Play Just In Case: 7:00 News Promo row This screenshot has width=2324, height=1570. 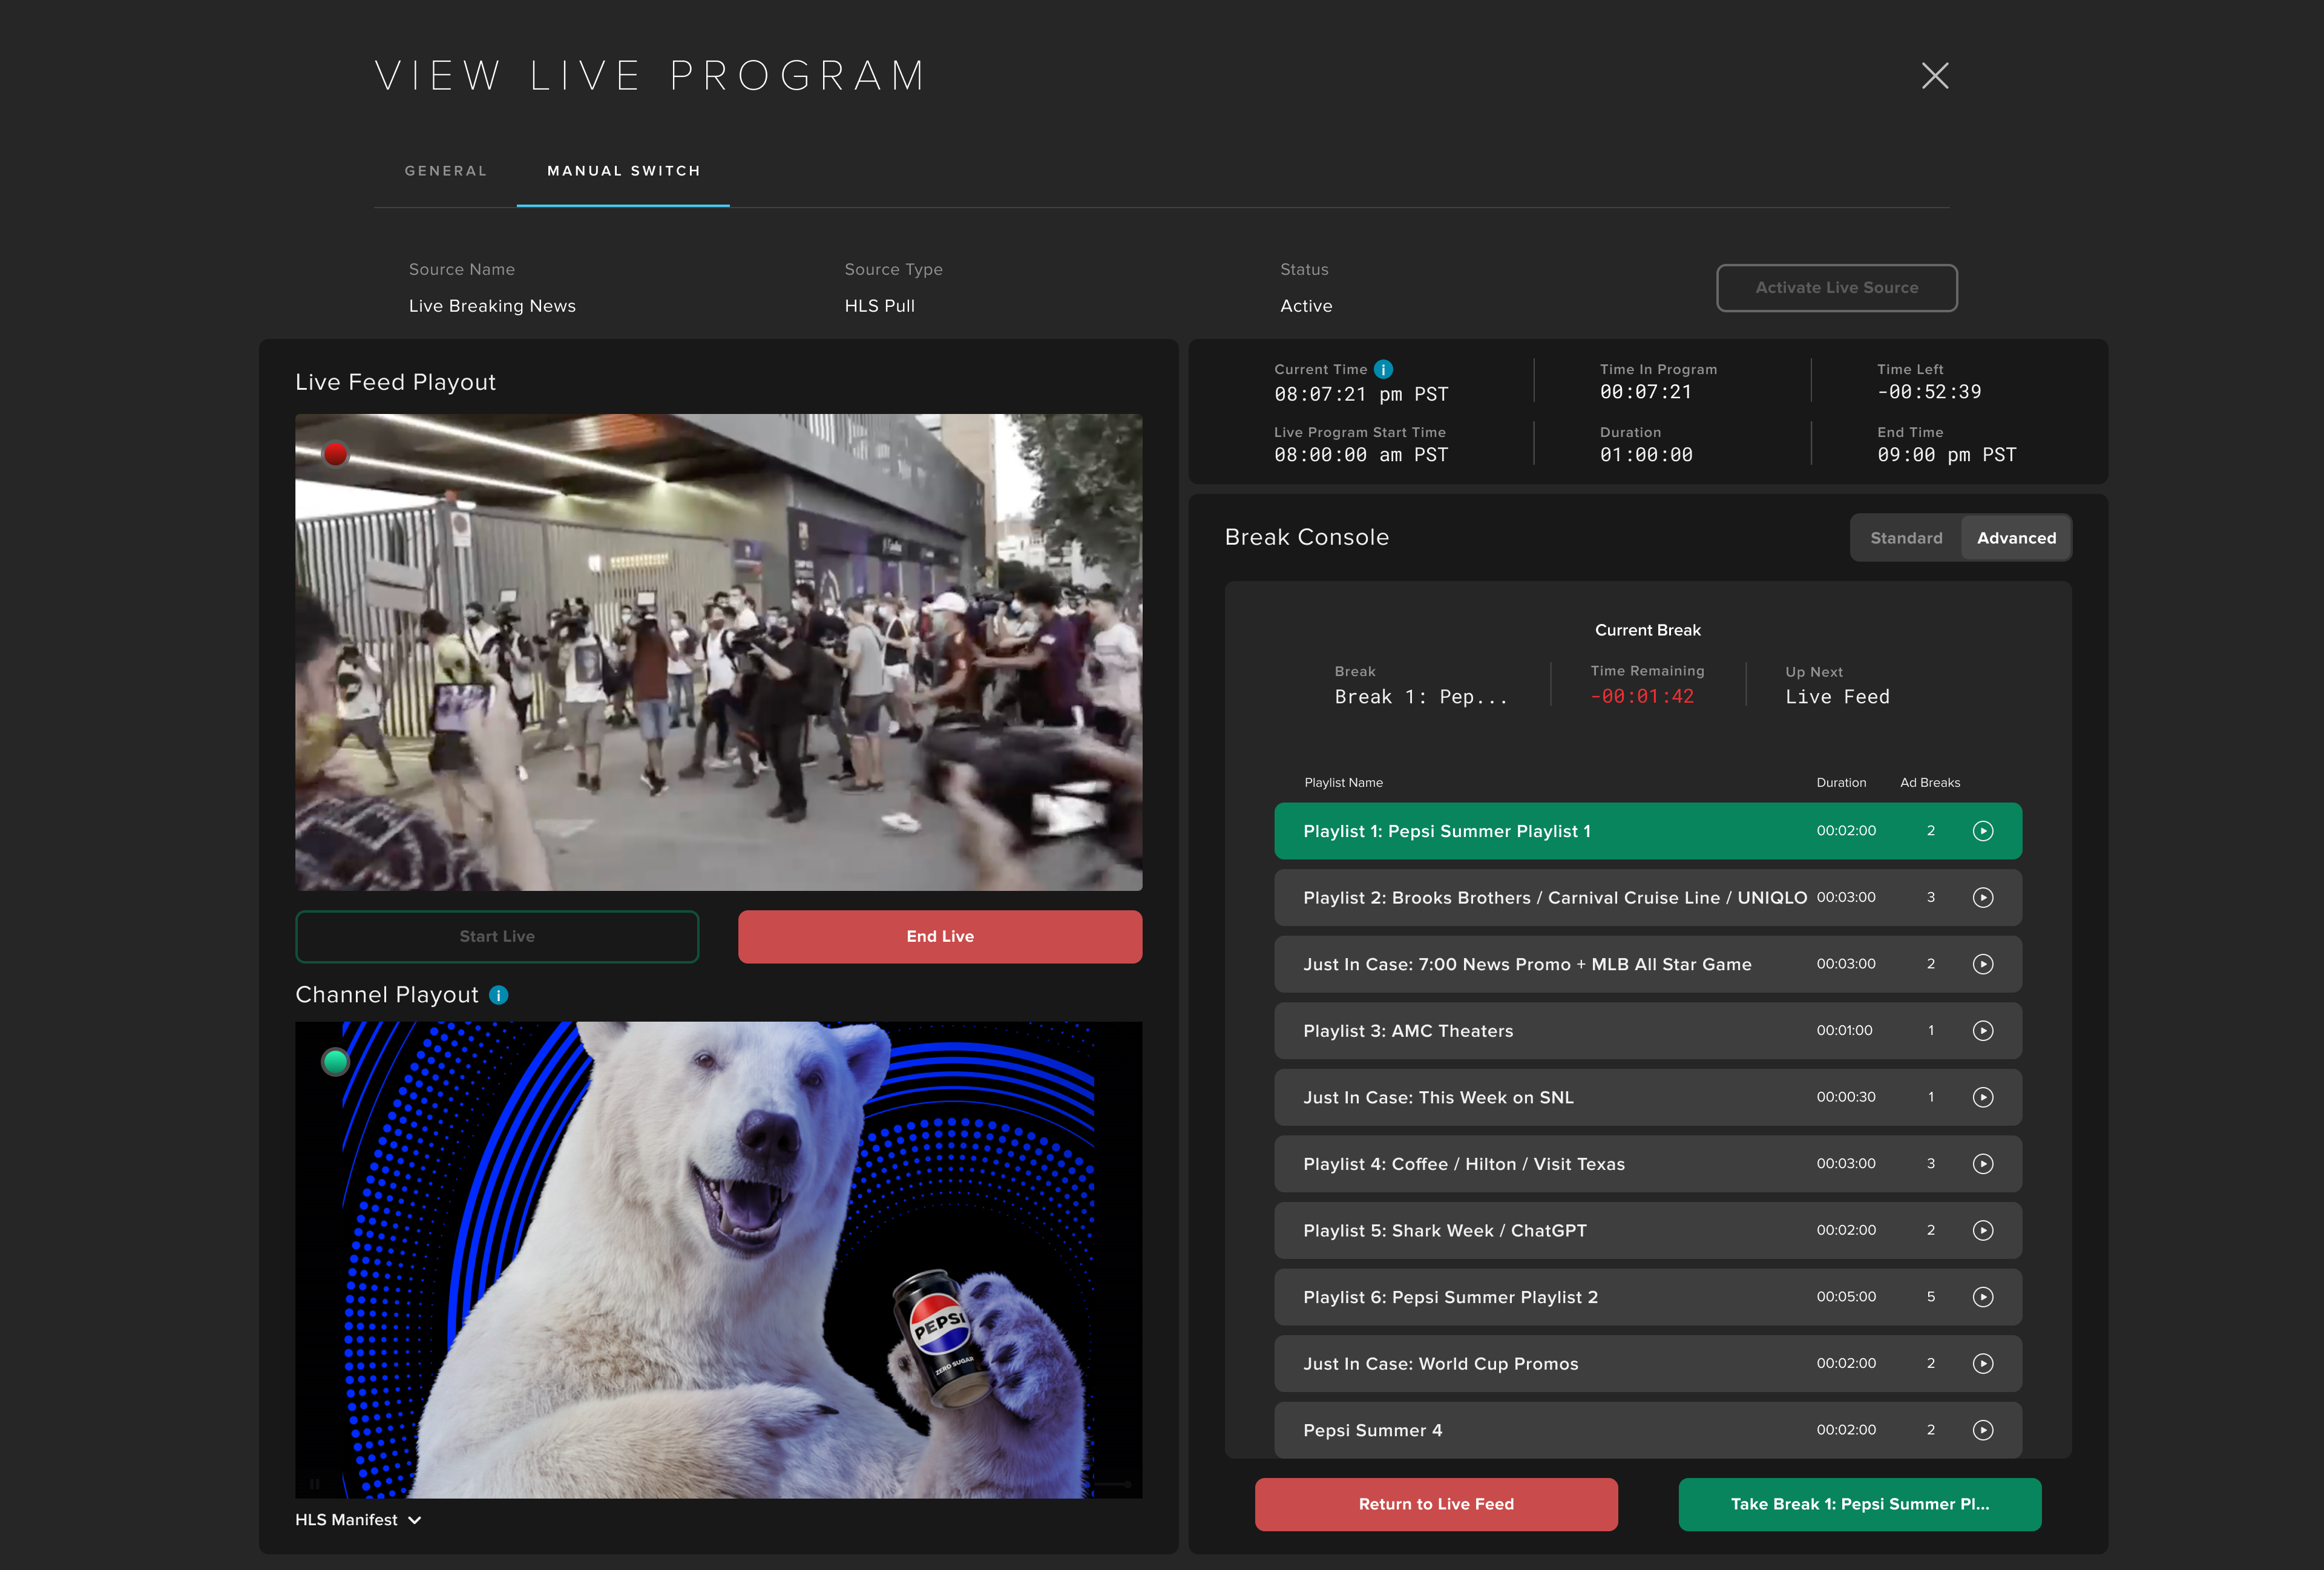coord(1982,964)
